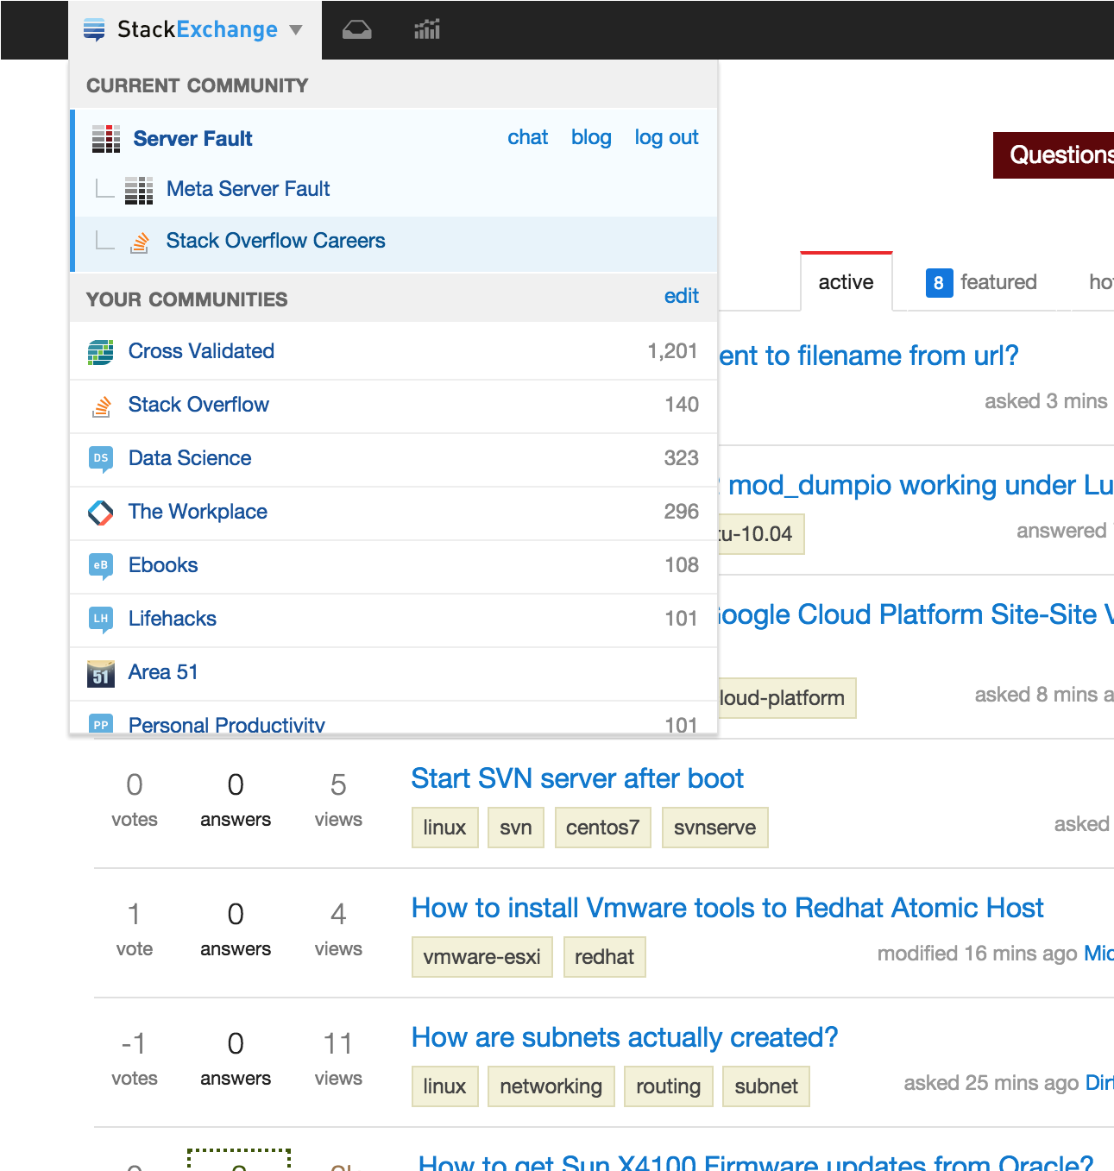Screen dimensions: 1114x1171
Task: Switch to the featured tab
Action: [x=981, y=282]
